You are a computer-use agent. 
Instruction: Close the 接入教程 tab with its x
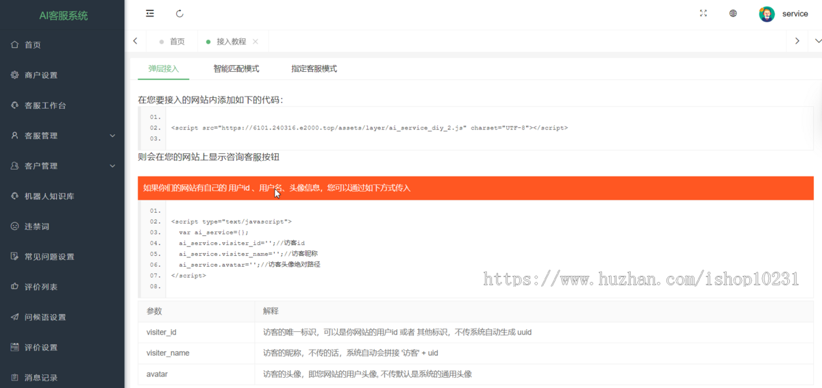256,42
